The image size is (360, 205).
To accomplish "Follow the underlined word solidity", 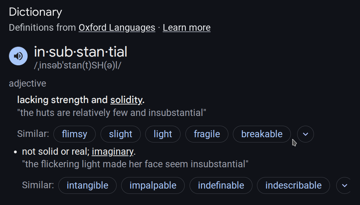I will pyautogui.click(x=126, y=100).
